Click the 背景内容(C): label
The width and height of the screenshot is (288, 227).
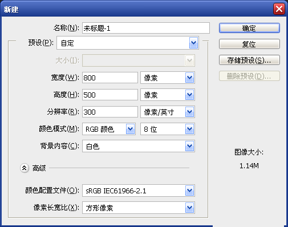point(60,146)
